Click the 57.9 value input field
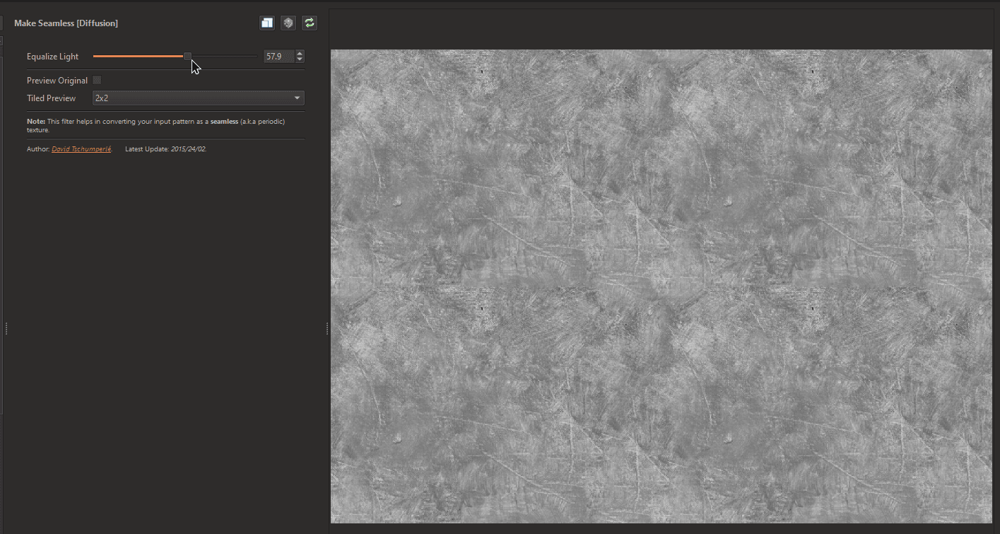Image resolution: width=1000 pixels, height=534 pixels. coord(278,57)
